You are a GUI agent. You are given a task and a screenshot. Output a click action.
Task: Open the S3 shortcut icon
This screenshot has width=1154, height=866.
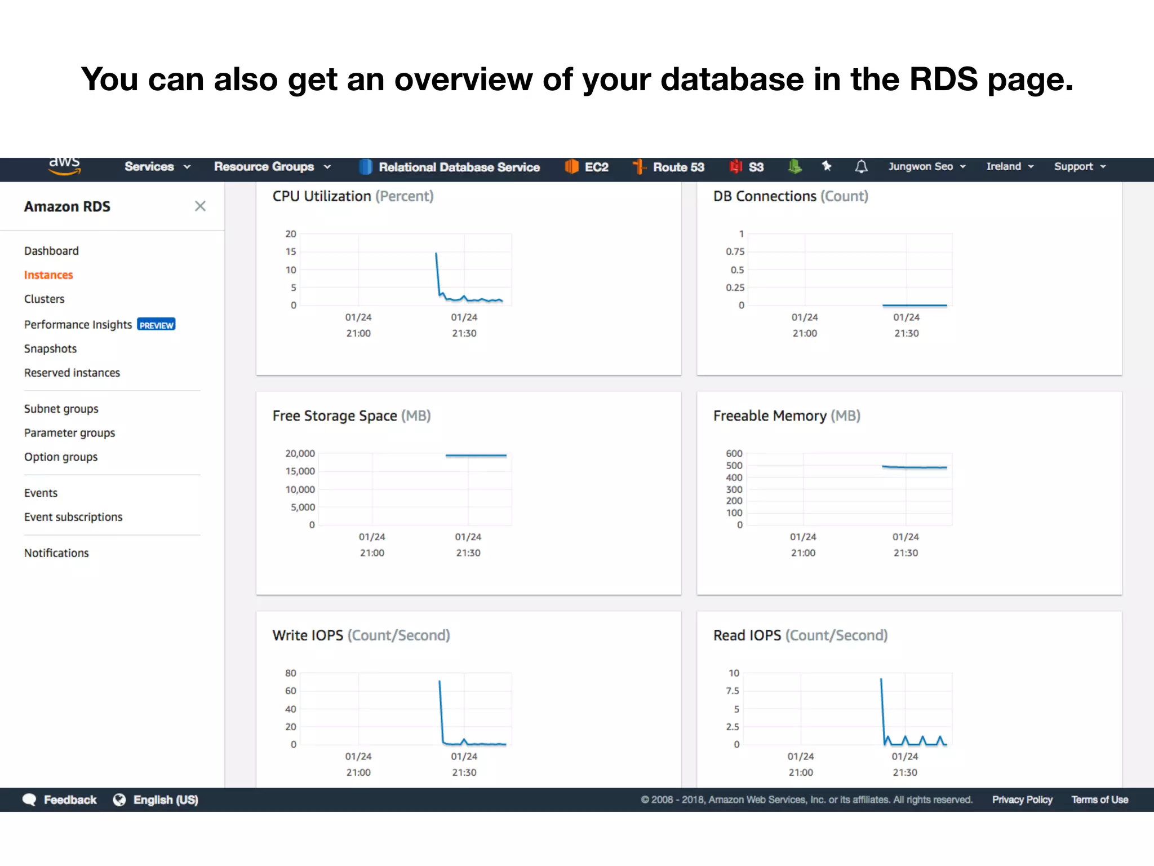click(x=735, y=167)
